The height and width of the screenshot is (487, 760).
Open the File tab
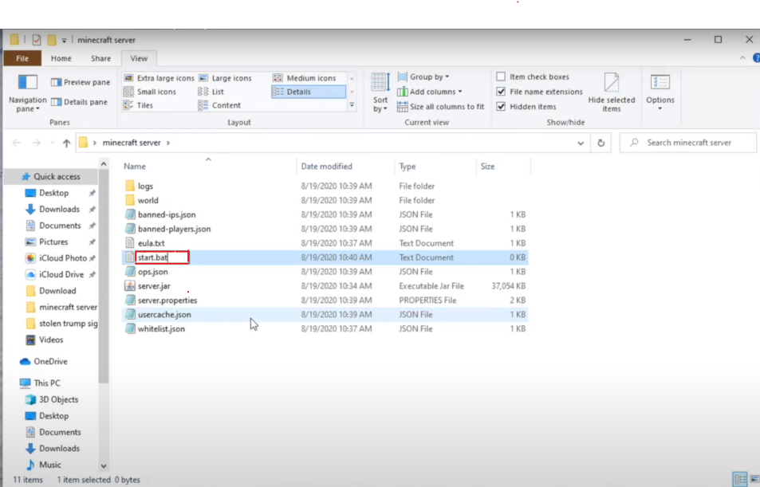tap(22, 58)
